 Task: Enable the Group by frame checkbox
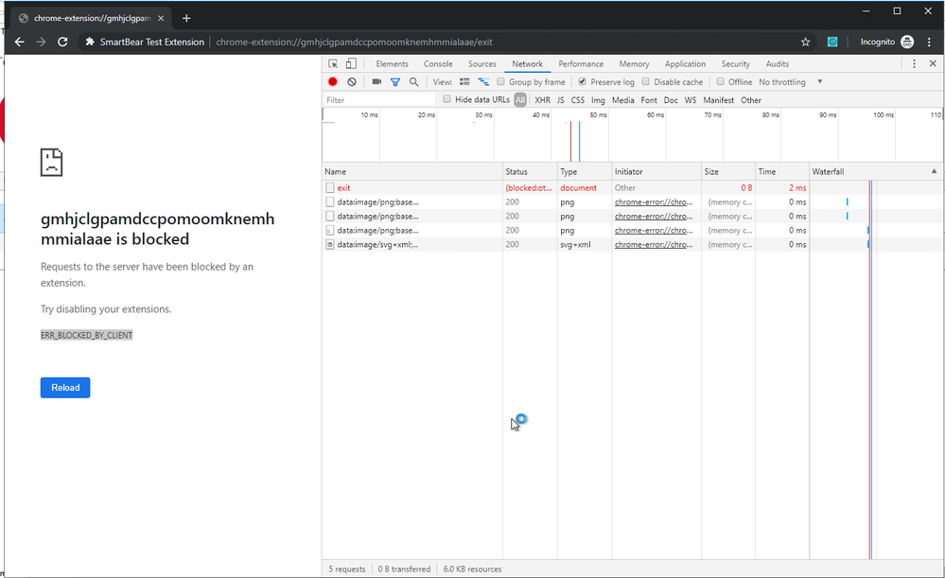pyautogui.click(x=501, y=82)
